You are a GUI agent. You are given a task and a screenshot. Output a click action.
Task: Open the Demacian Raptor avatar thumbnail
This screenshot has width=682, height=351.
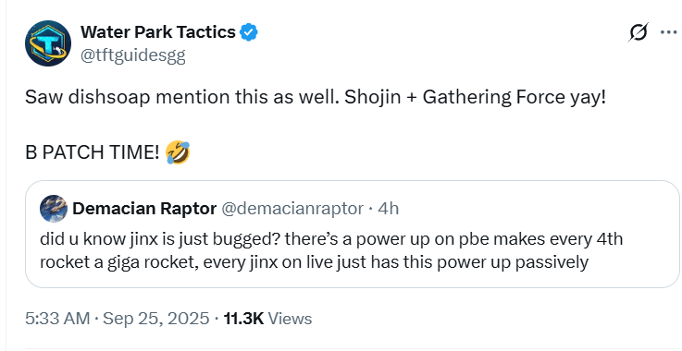click(54, 209)
